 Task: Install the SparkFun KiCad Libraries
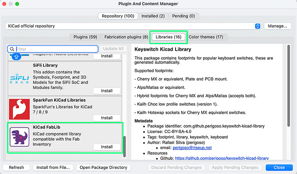pyautogui.click(x=107, y=118)
